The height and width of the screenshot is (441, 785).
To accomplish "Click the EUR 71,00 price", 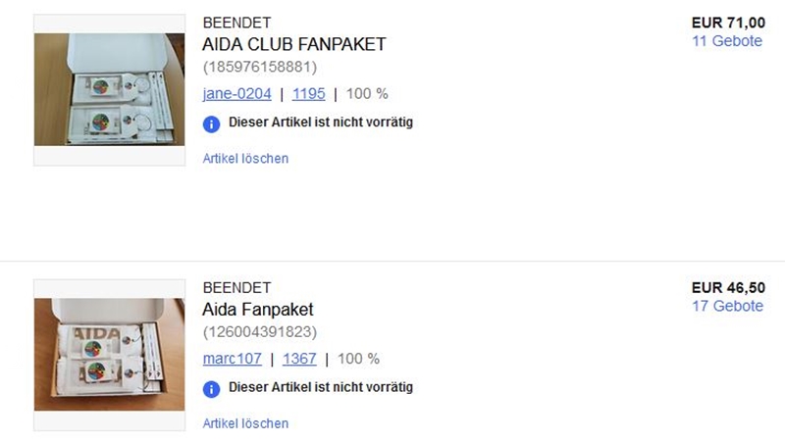I will tap(728, 23).
